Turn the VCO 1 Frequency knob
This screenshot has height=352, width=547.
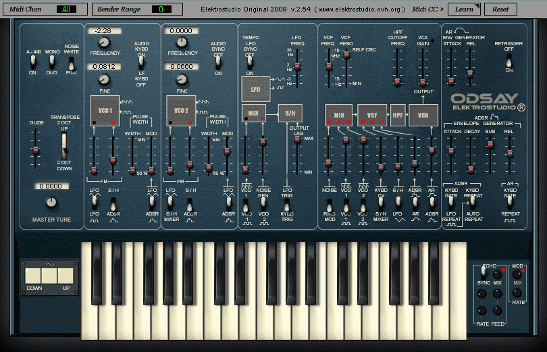coord(103,43)
